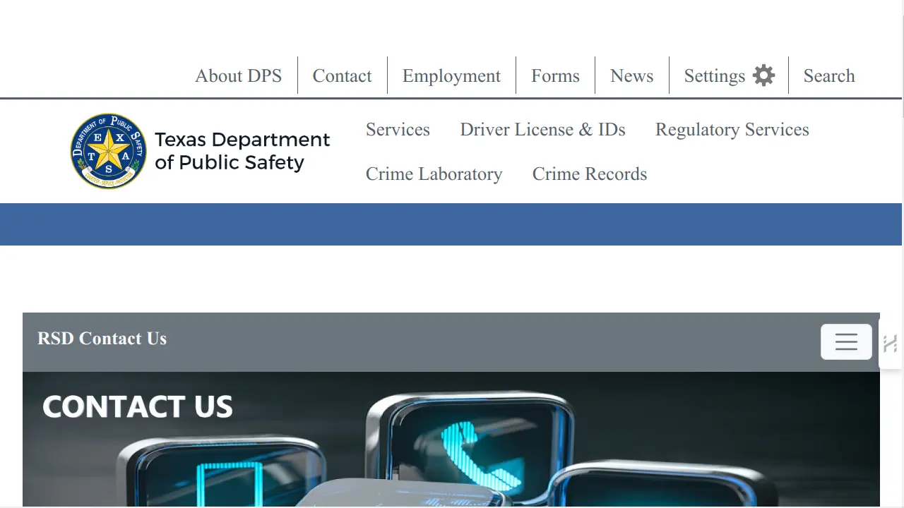The image size is (904, 508).
Task: Select Forms in the top navigation
Action: 555,75
